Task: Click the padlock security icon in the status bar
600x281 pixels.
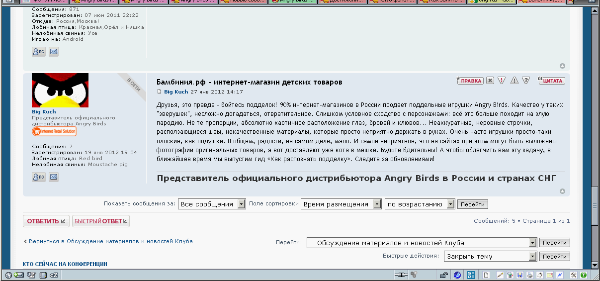Action: tap(444, 275)
